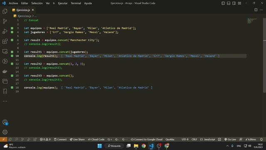Image resolution: width=266 pixels, height=150 pixels.
Task: Switch to Visual Studio Code in taskbar
Action: pyautogui.click(x=151, y=146)
